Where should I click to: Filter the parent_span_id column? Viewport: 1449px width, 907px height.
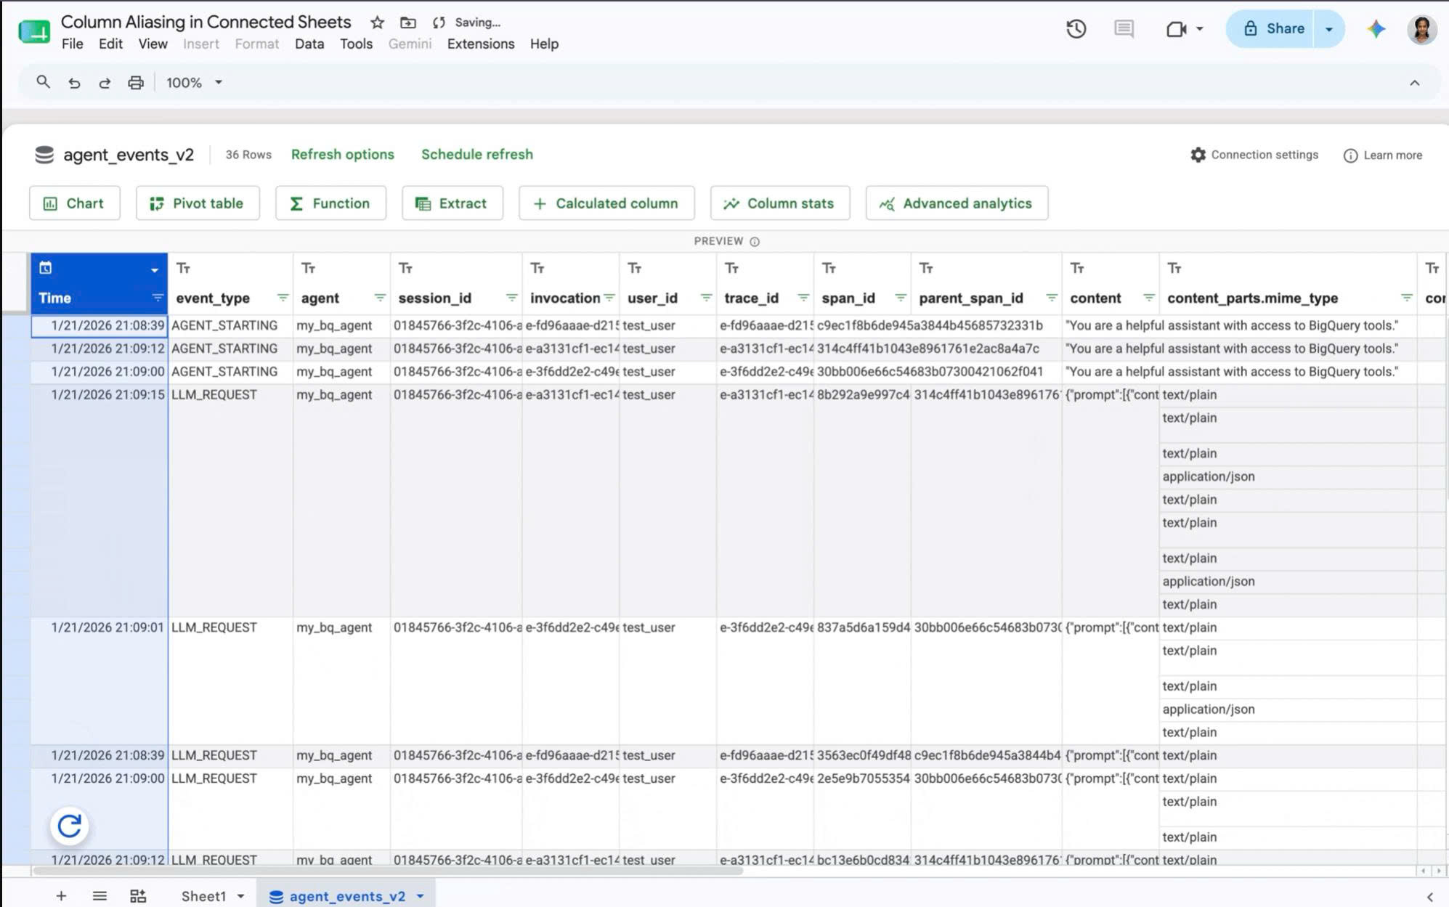point(1052,298)
